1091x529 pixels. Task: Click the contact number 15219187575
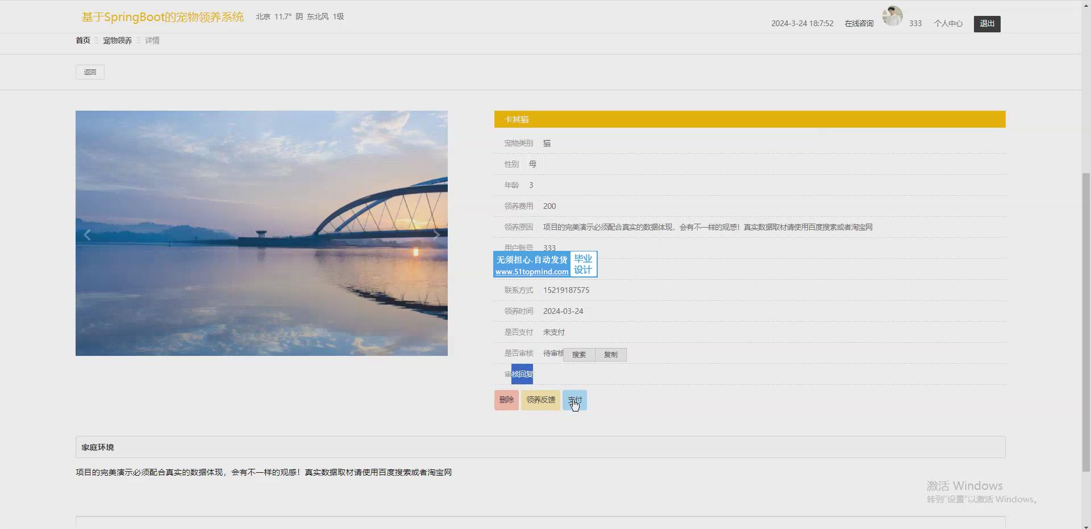566,290
